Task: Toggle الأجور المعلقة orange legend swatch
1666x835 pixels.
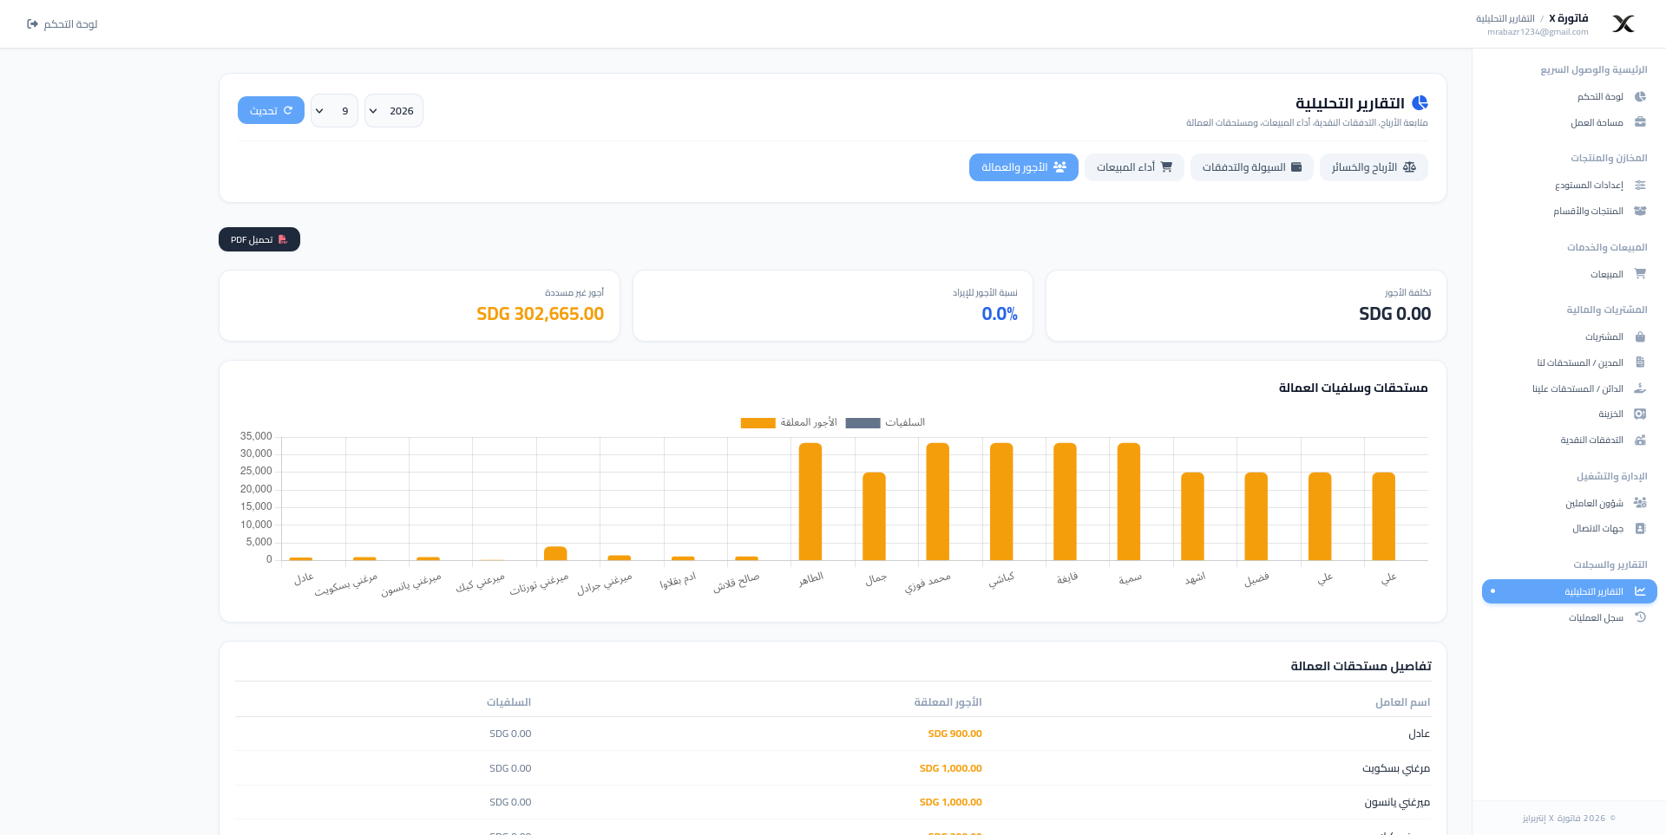Action: pos(758,423)
